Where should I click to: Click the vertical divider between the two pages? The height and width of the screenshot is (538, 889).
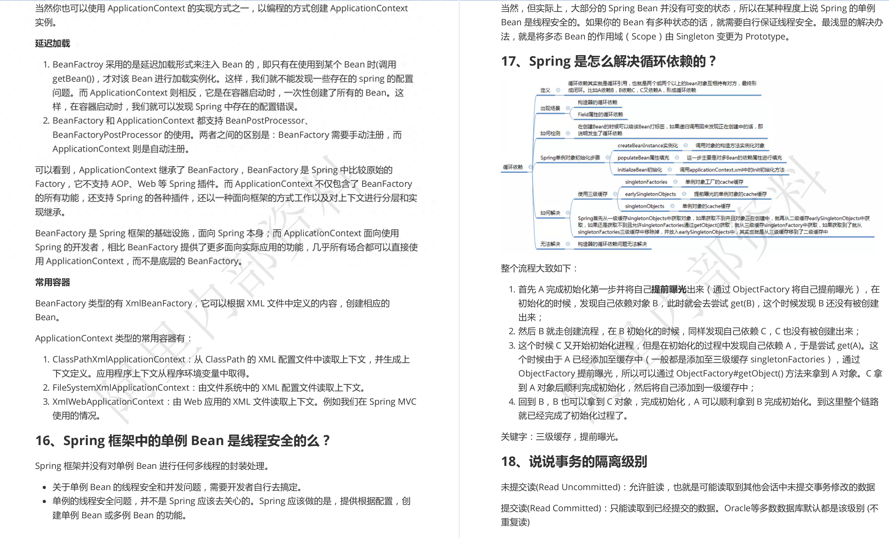pyautogui.click(x=459, y=269)
